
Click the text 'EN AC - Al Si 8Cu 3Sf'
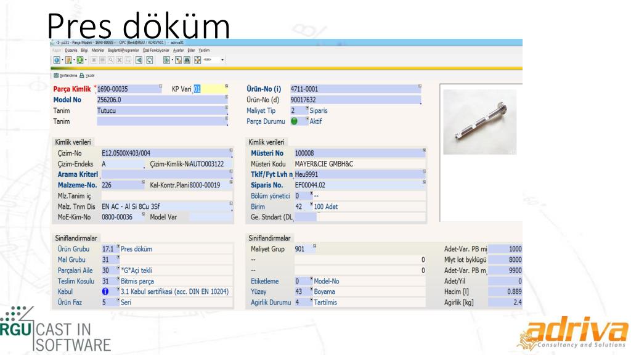131,206
